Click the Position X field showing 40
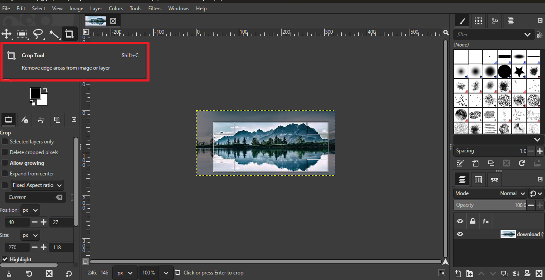Image resolution: width=545 pixels, height=280 pixels. pos(17,222)
